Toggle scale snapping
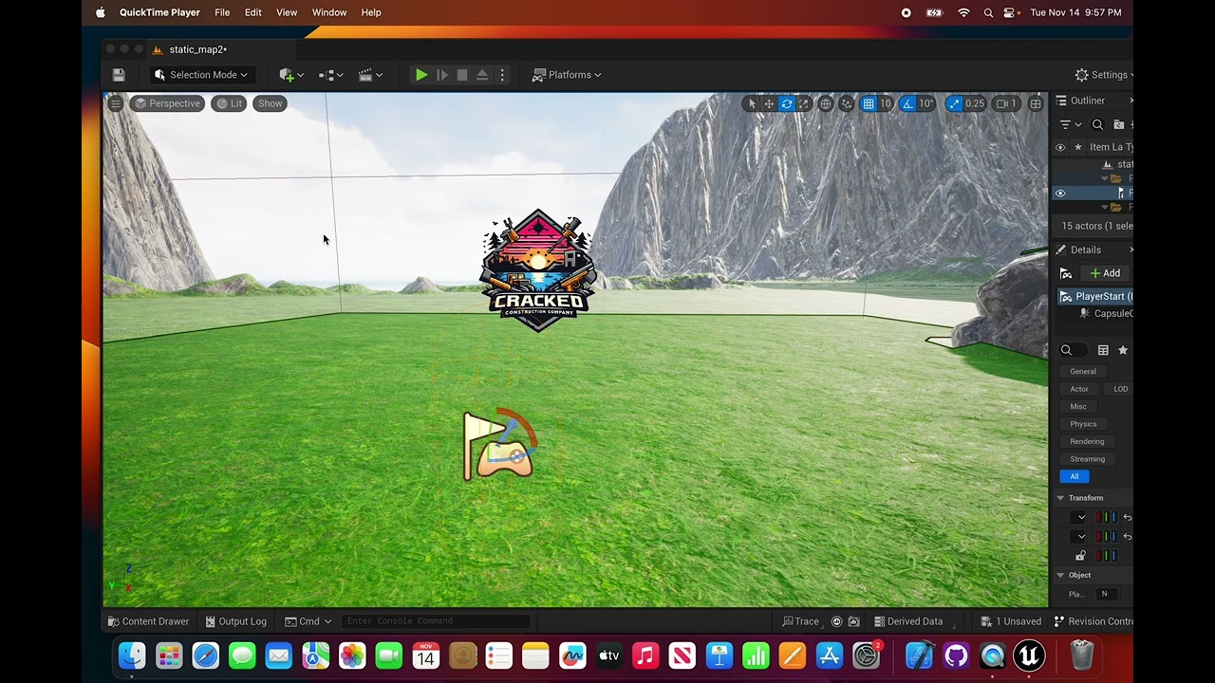Image resolution: width=1215 pixels, height=683 pixels. pyautogui.click(x=954, y=103)
